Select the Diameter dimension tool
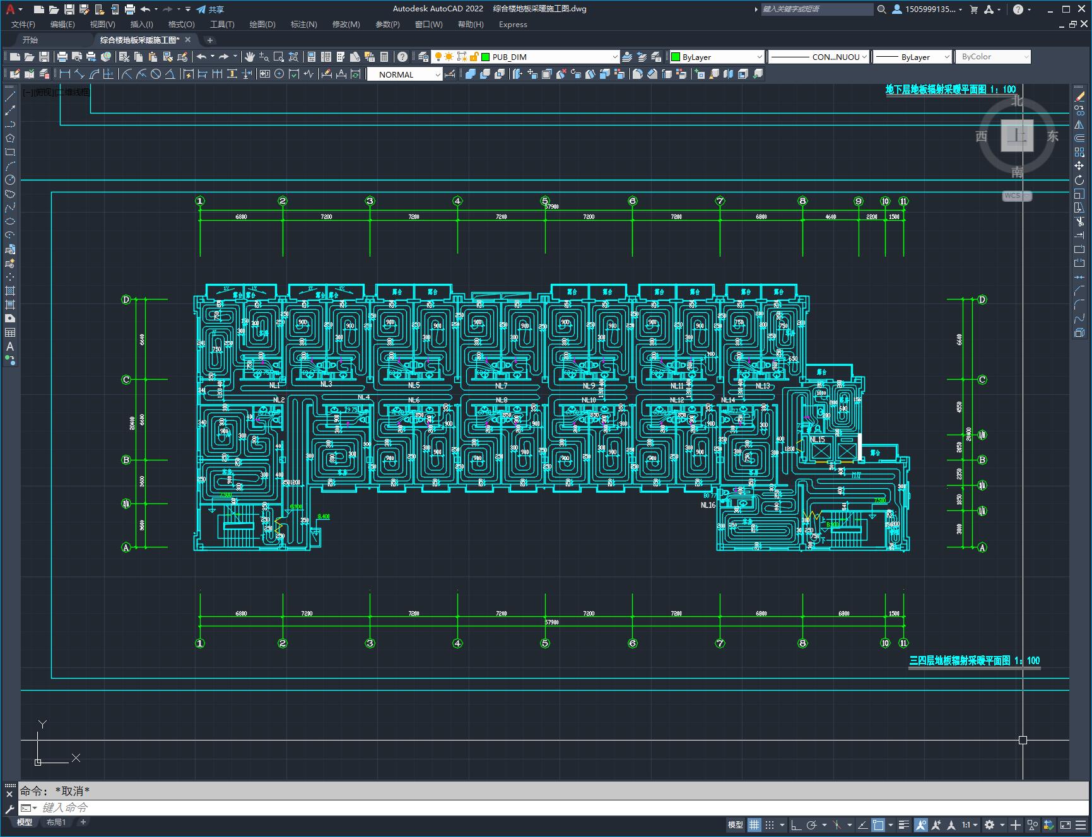This screenshot has height=837, width=1092. click(156, 74)
